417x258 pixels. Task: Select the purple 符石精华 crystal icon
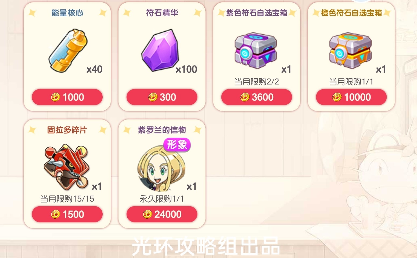coord(160,51)
